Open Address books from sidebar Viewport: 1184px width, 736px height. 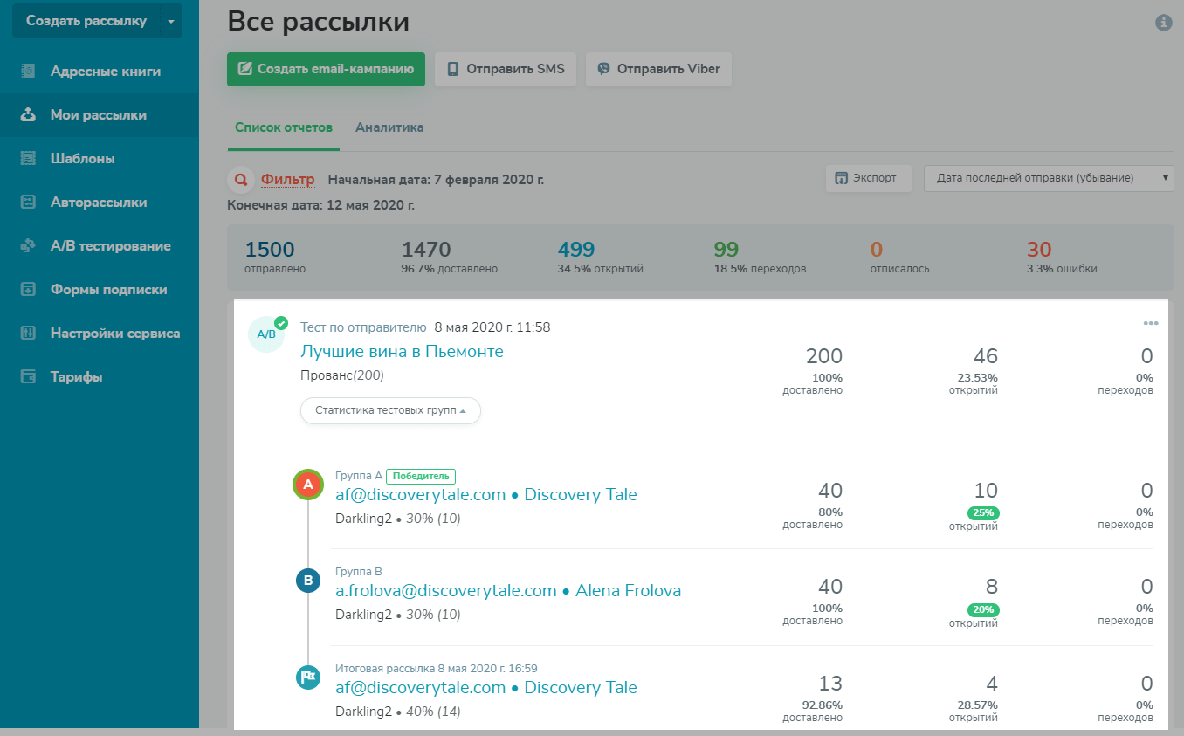click(x=105, y=72)
